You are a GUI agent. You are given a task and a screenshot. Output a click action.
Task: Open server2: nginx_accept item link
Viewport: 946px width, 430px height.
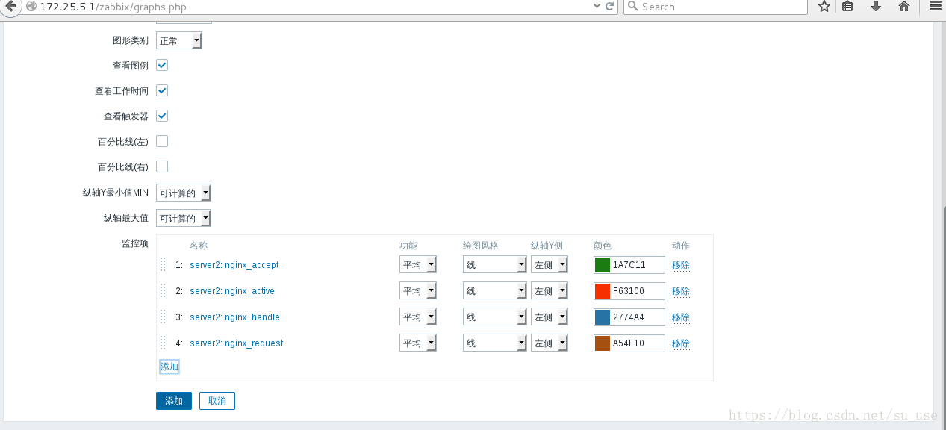coord(234,265)
